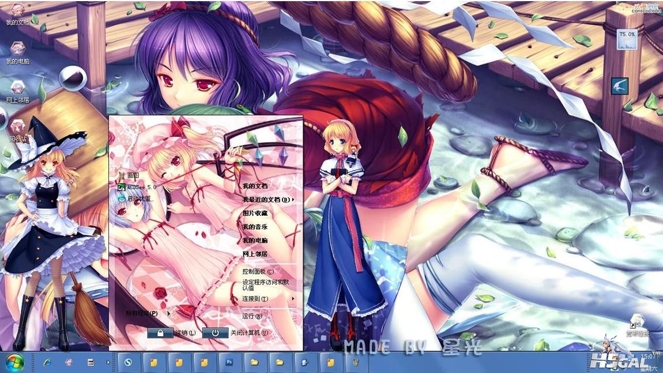Select 我的音乐 in Start menu
This screenshot has width=663, height=373.
point(255,227)
